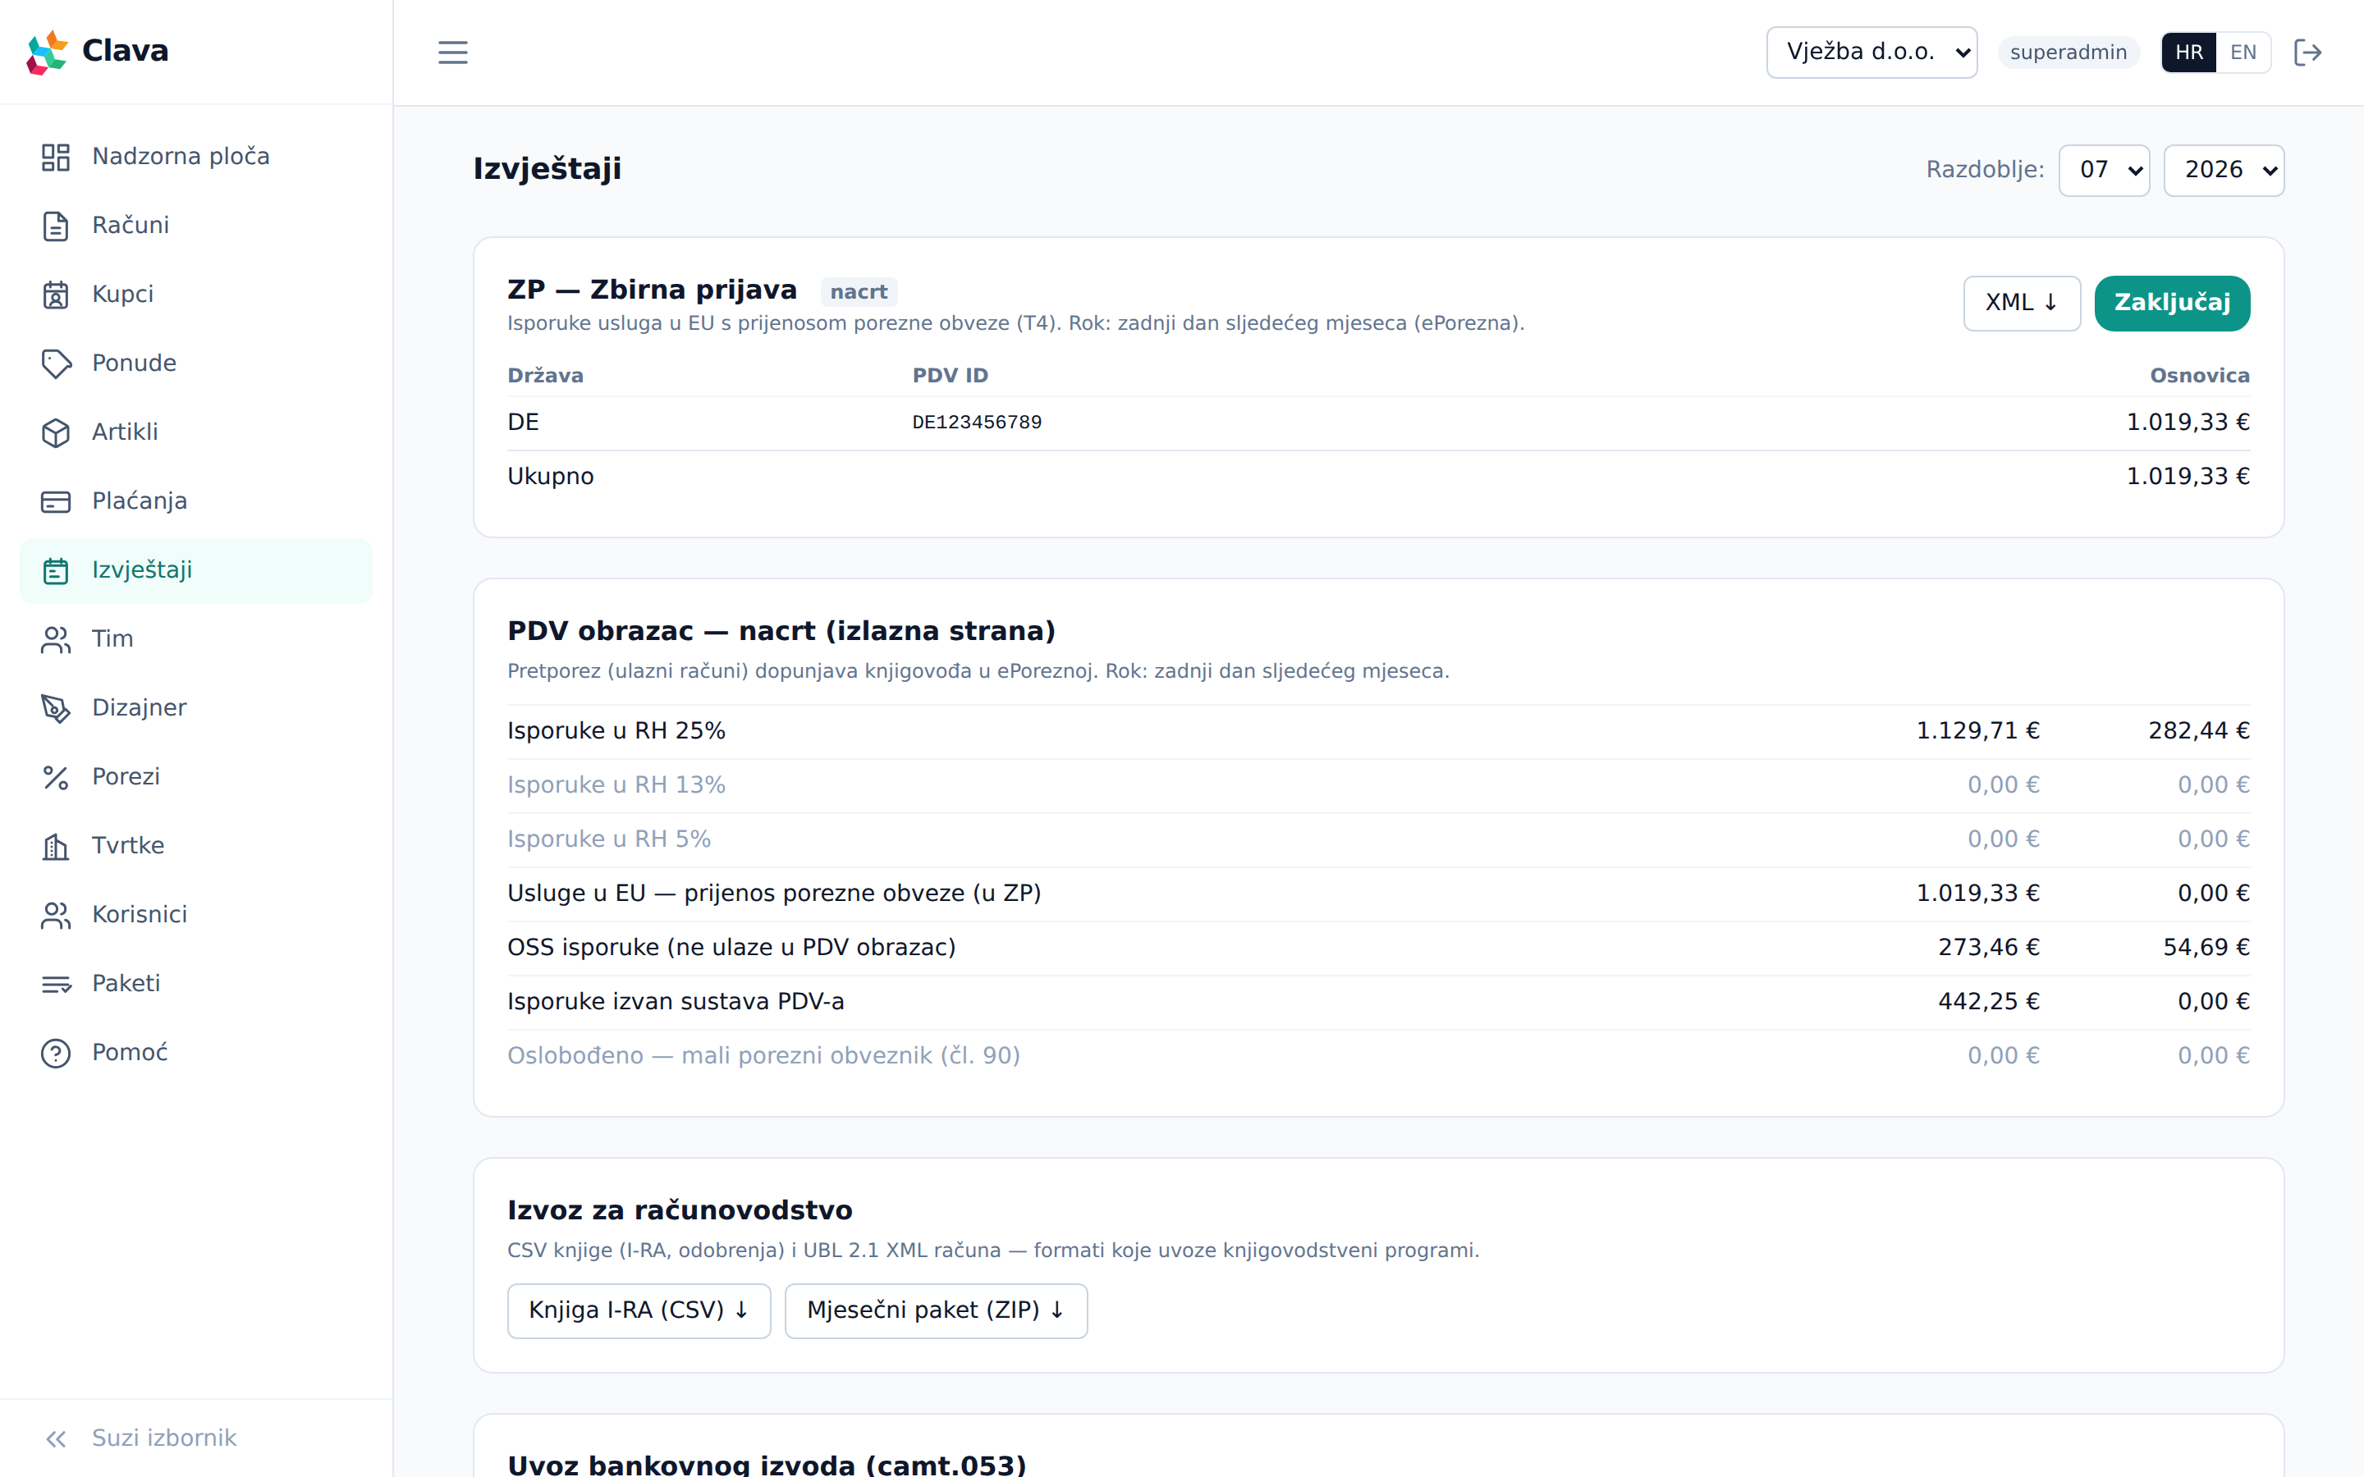This screenshot has height=1477, width=2364.
Task: Click the Pomoć help icon
Action: tap(56, 1053)
